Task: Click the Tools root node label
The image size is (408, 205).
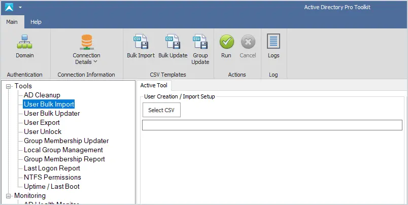Action: (x=23, y=86)
